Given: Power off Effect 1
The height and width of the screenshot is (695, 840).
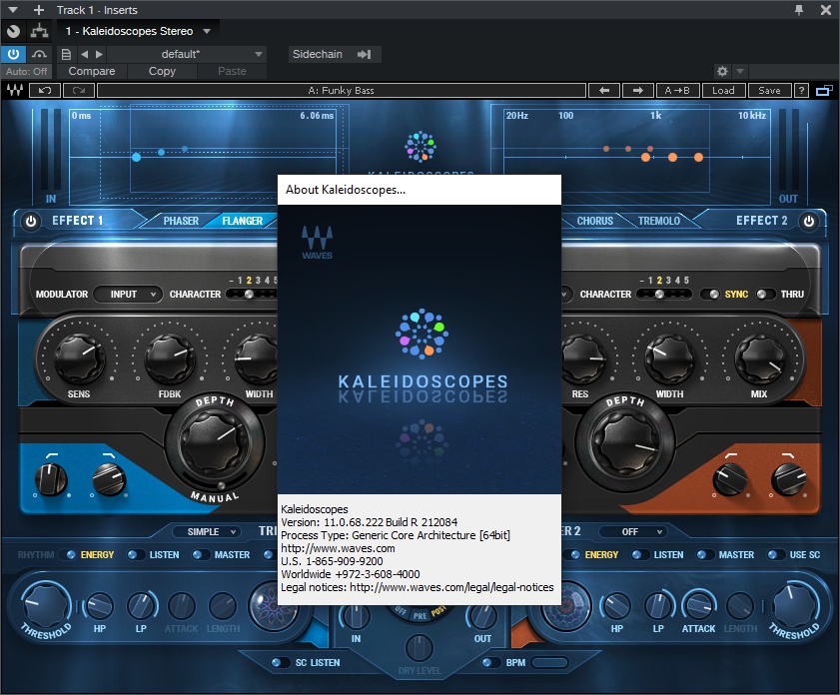Looking at the screenshot, I should (x=31, y=221).
